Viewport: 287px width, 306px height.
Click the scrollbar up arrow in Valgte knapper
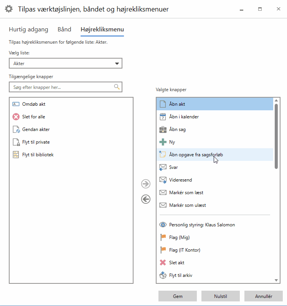276,100
